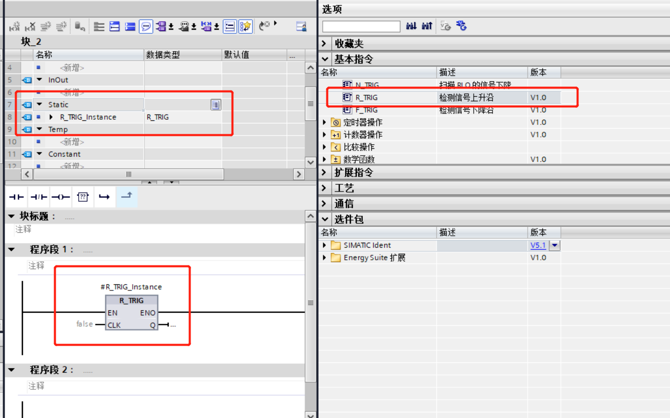Open the V5.1 version dropdown for SIMATIC Ident
The width and height of the screenshot is (670, 418).
(554, 245)
